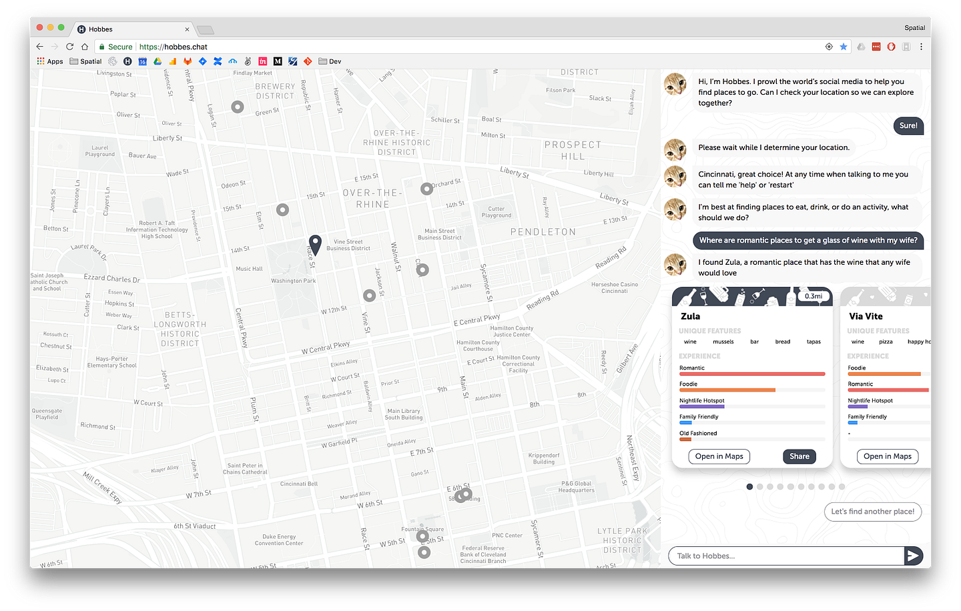Viewport: 961px width, 611px height.
Task: Select the second carousel dot
Action: (x=759, y=487)
